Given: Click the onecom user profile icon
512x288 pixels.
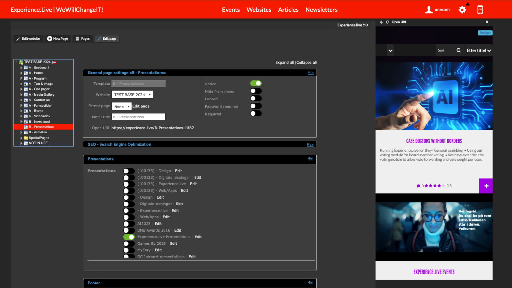Looking at the screenshot, I should tap(429, 10).
